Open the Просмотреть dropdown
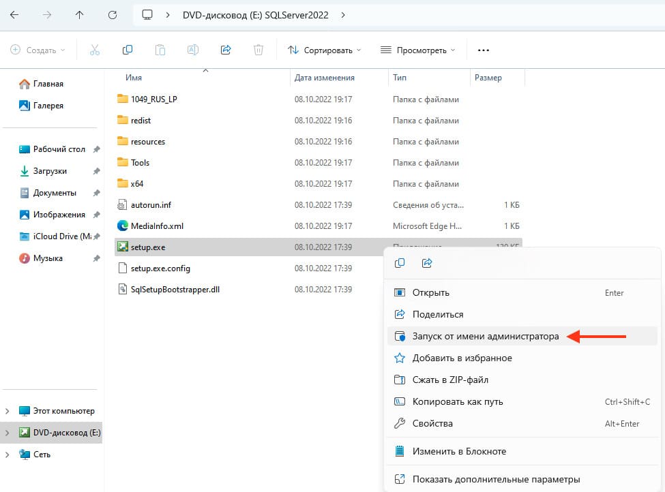 click(417, 50)
